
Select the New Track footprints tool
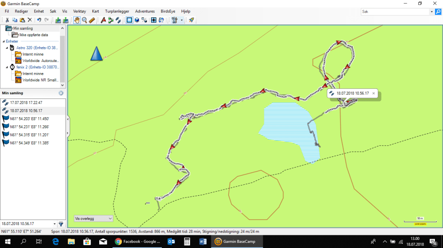click(118, 20)
